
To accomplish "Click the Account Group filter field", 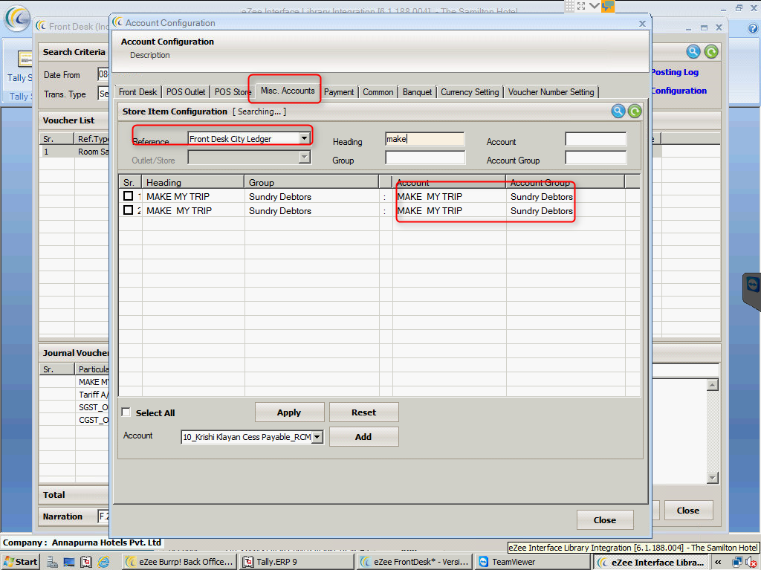I will 595,158.
